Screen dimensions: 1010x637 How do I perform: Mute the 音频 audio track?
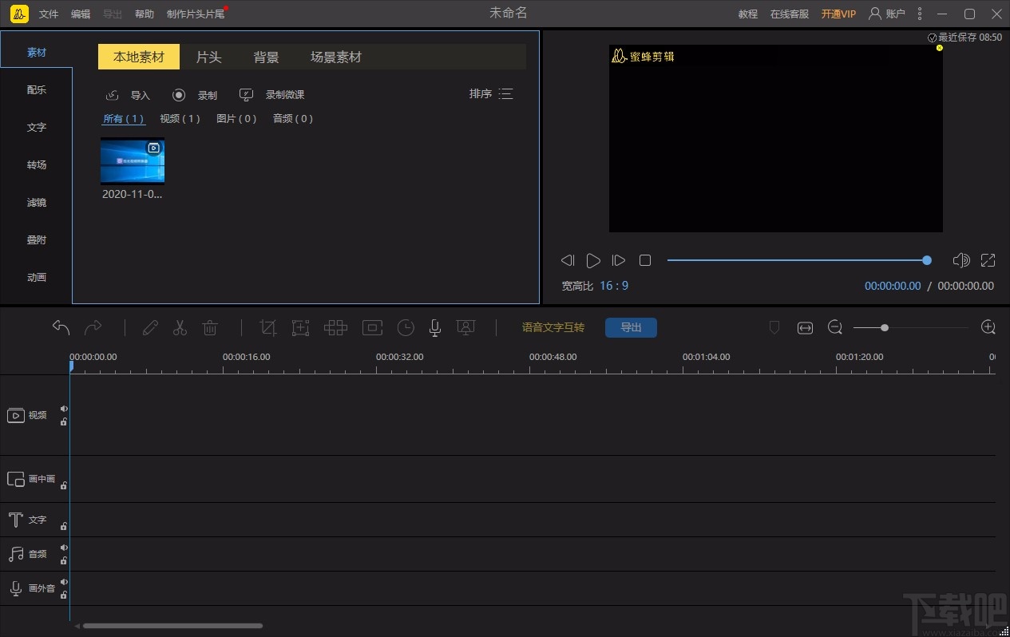(64, 548)
